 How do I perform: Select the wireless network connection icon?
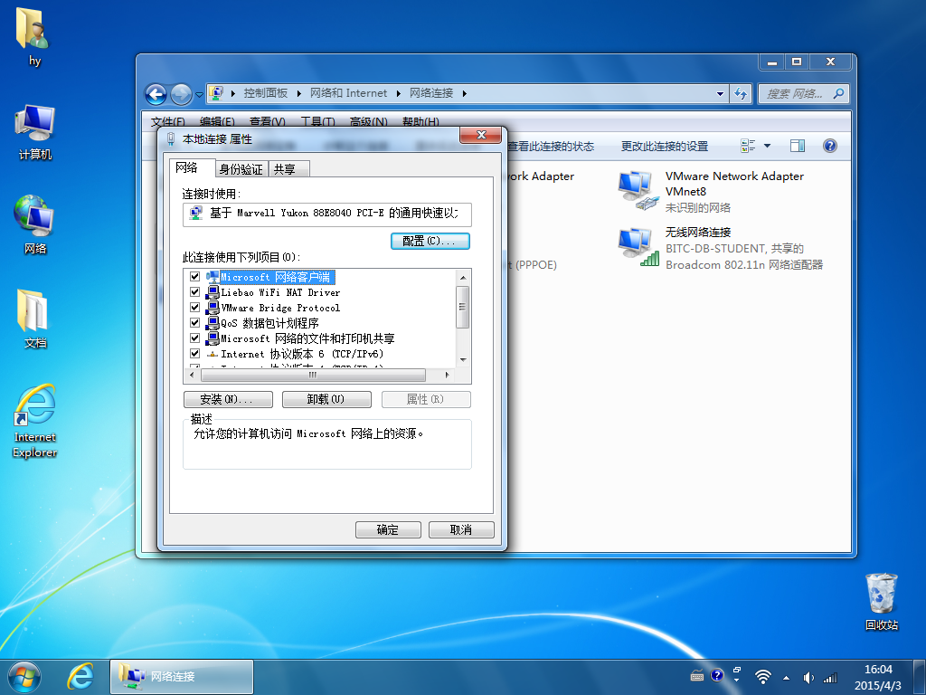pyautogui.click(x=638, y=247)
